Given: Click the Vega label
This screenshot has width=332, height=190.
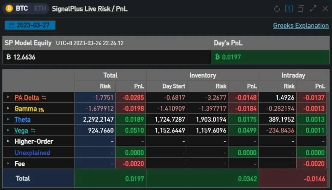Looking at the screenshot, I should (21, 131).
